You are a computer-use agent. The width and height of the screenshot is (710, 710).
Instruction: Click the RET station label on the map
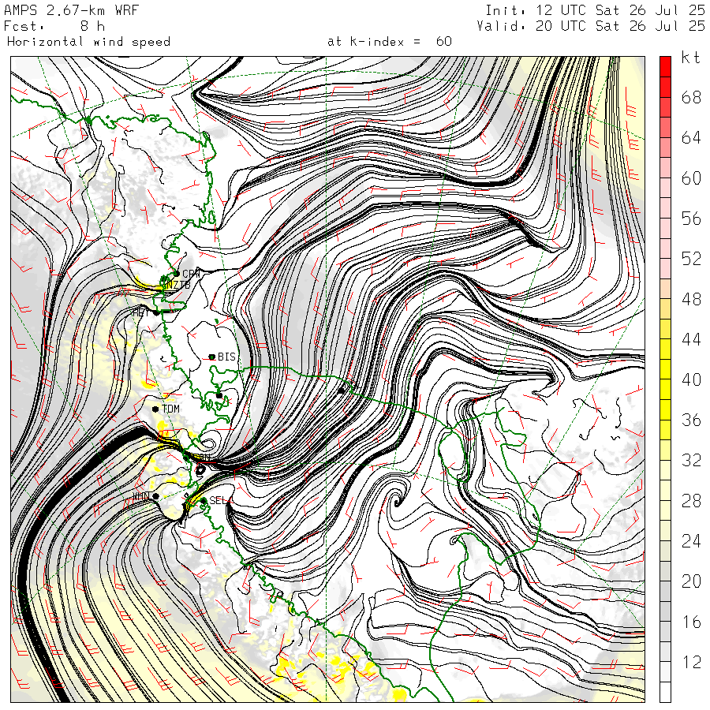click(x=141, y=312)
